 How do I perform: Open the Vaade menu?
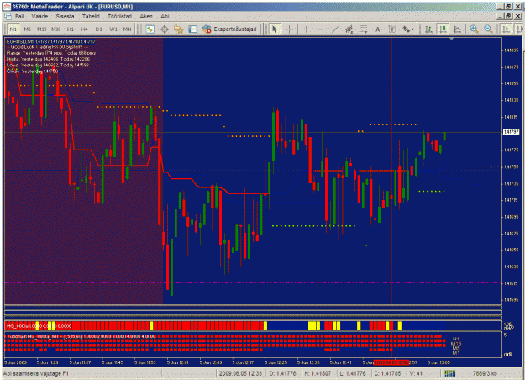tap(39, 16)
